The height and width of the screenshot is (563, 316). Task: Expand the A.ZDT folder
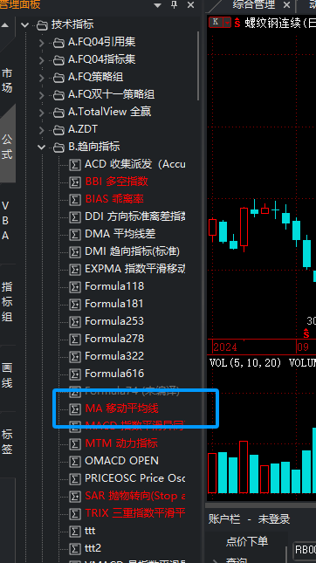click(x=41, y=130)
